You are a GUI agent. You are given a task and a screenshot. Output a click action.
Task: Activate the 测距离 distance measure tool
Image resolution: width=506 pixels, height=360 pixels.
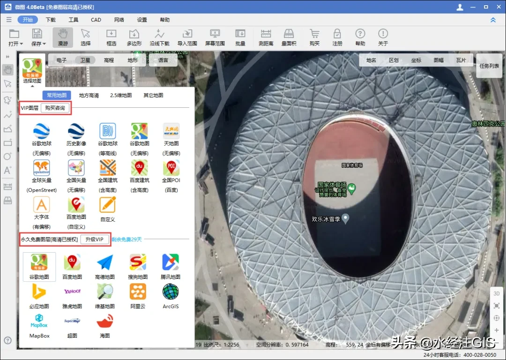[x=266, y=37]
